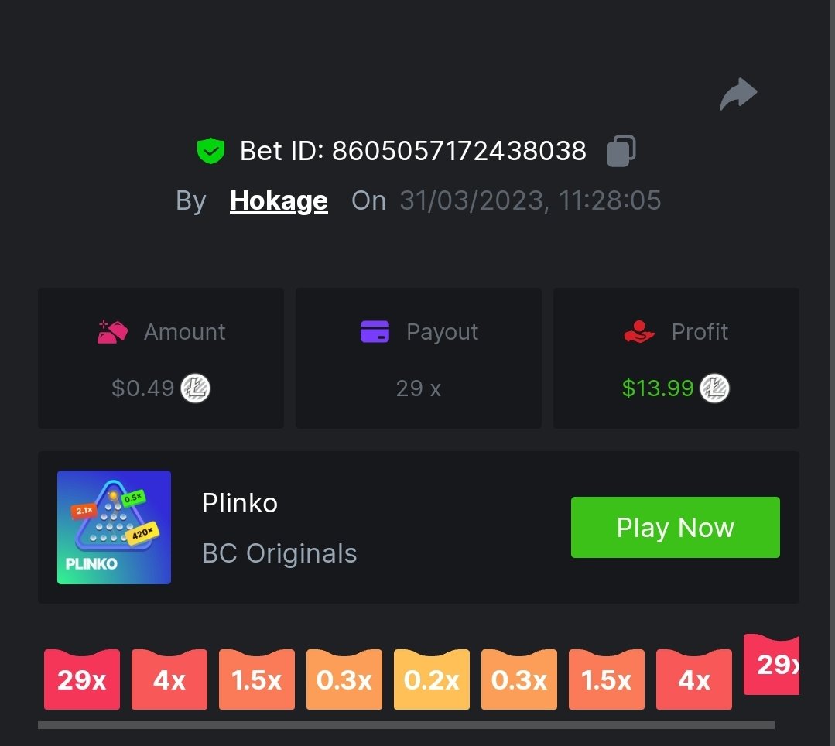Click the red Profit hand icon
The width and height of the screenshot is (835, 746).
(639, 332)
